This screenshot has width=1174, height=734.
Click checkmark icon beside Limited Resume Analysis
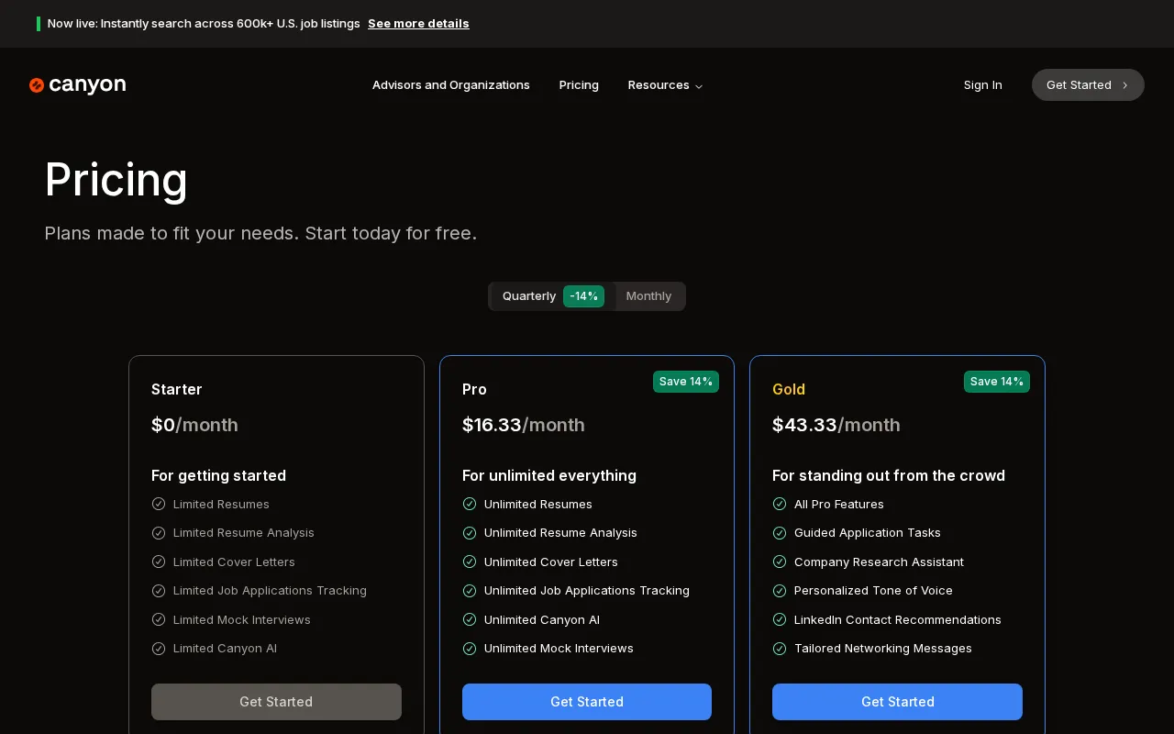coord(159,533)
